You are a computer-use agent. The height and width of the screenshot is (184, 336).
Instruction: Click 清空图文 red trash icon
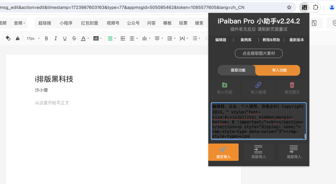tap(292, 85)
